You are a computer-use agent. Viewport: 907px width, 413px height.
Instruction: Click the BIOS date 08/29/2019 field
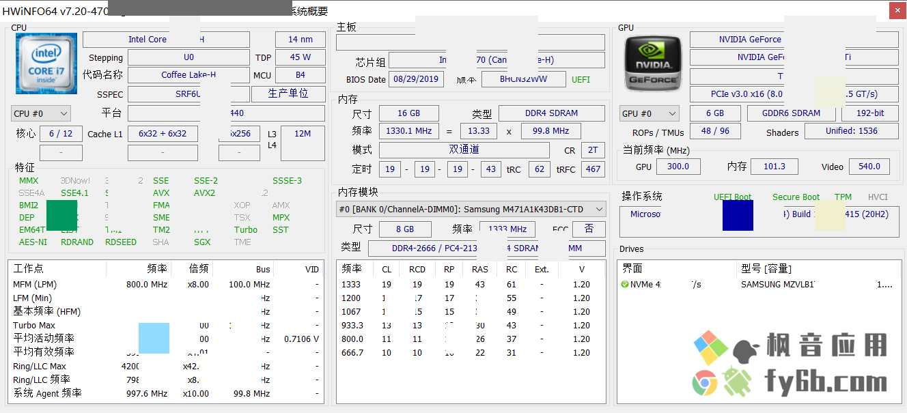click(416, 79)
